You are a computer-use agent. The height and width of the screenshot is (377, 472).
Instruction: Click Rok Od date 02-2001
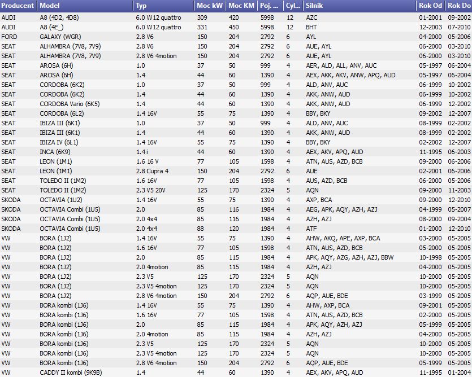[431, 172]
